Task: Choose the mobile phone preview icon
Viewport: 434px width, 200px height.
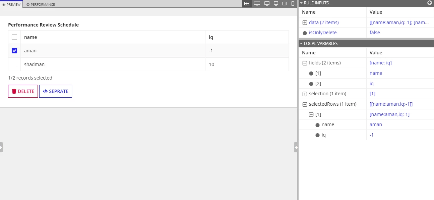Action: click(x=293, y=4)
